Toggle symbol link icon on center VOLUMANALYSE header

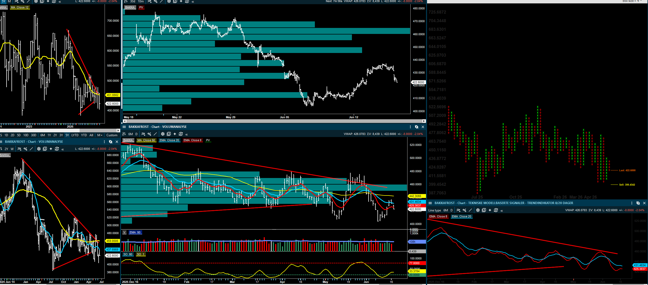417,127
